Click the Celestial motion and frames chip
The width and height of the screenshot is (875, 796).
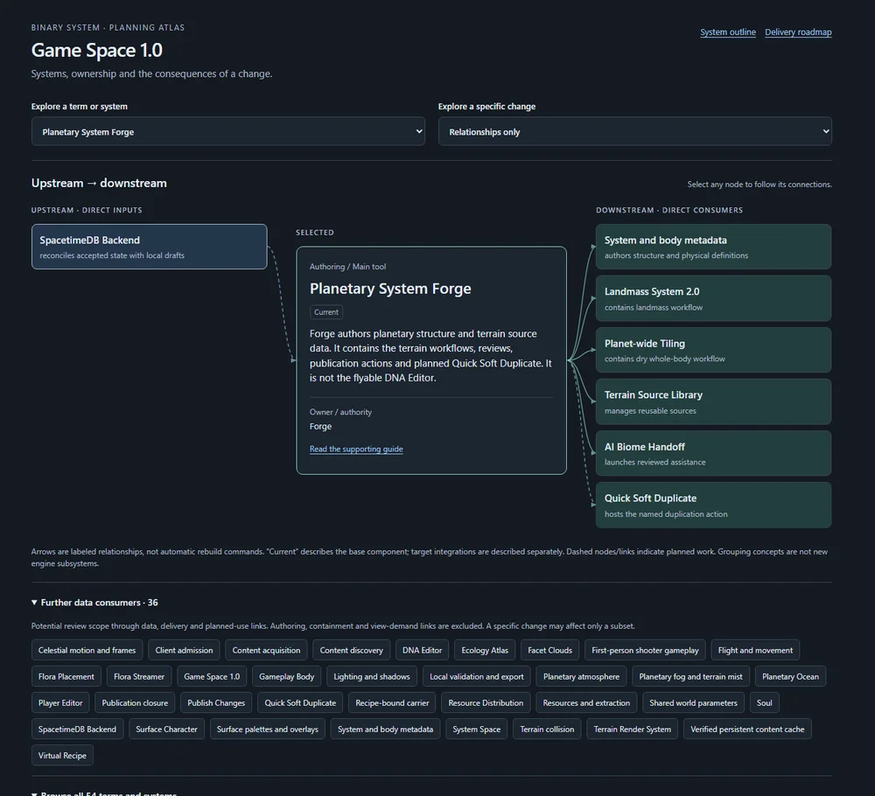(x=87, y=651)
